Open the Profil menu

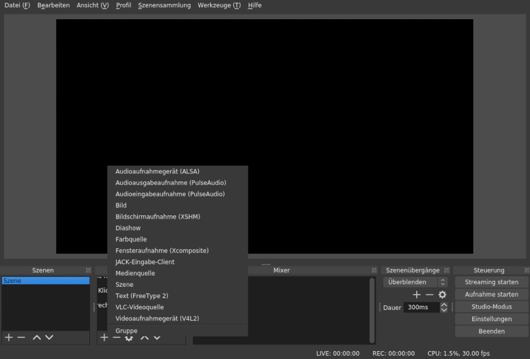coord(123,5)
